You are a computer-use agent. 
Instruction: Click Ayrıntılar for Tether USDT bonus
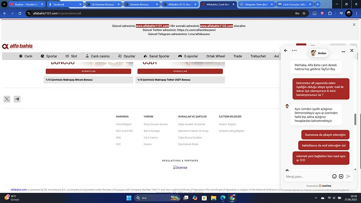click(180, 71)
